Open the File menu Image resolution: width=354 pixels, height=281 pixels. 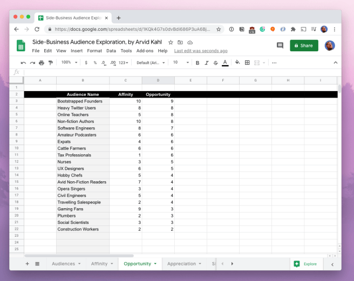pyautogui.click(x=36, y=51)
